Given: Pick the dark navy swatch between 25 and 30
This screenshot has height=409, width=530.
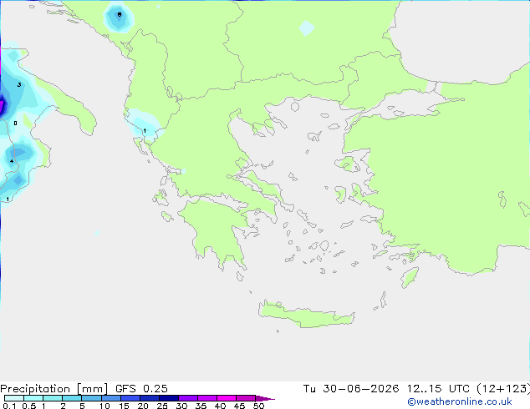Looking at the screenshot, I should tap(169, 398).
